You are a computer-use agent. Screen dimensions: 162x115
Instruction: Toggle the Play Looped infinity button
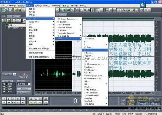(x=23, y=99)
